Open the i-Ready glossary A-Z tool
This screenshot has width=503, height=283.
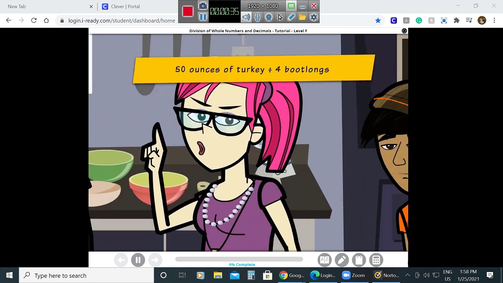325,260
